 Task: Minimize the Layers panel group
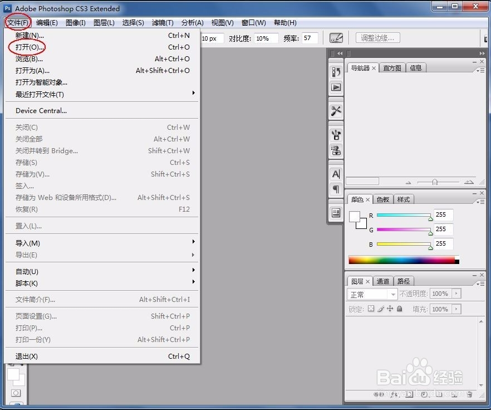tap(475, 275)
